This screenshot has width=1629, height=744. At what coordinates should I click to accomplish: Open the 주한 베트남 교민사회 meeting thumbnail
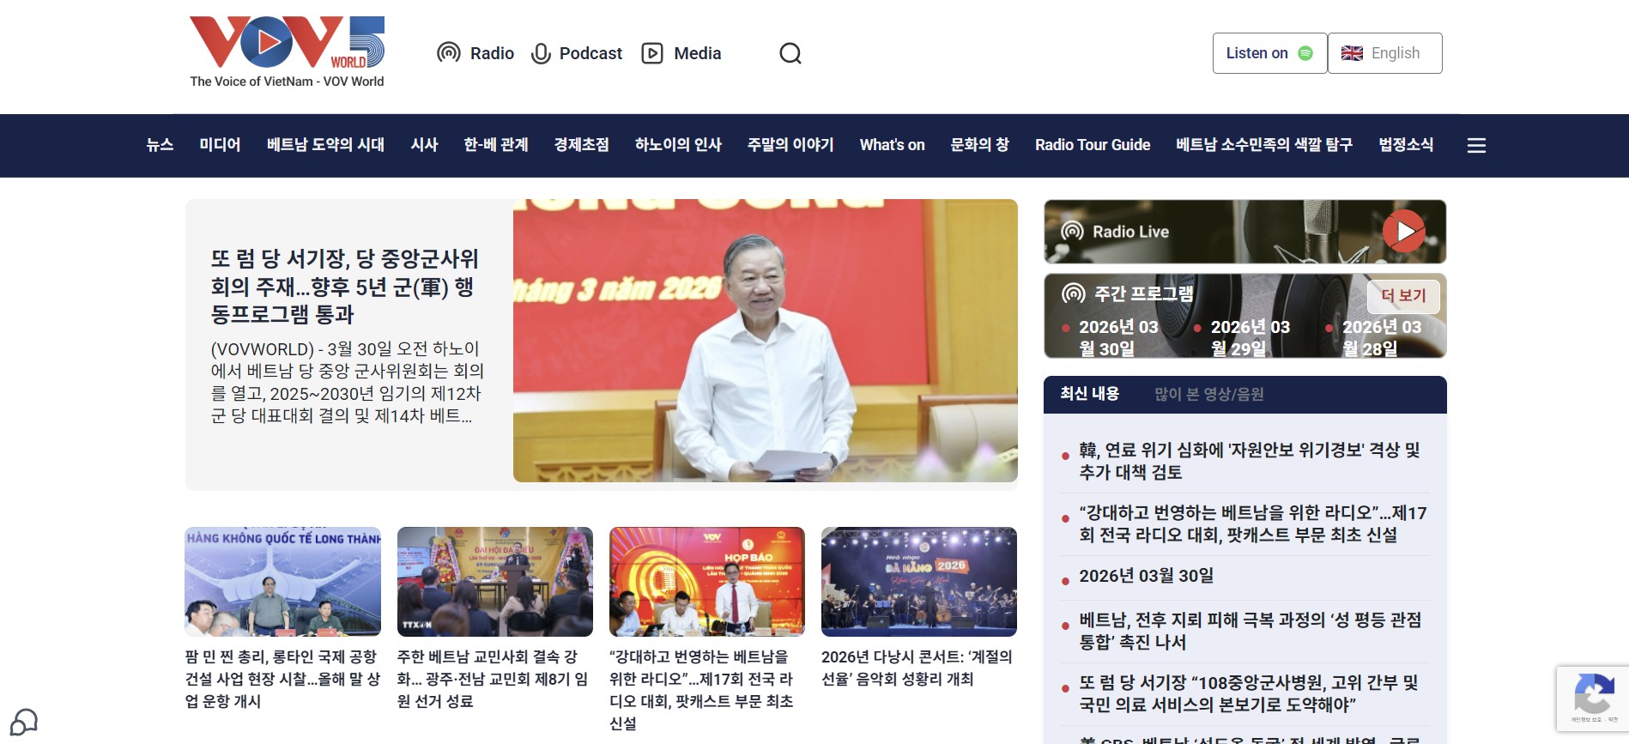[x=495, y=582]
